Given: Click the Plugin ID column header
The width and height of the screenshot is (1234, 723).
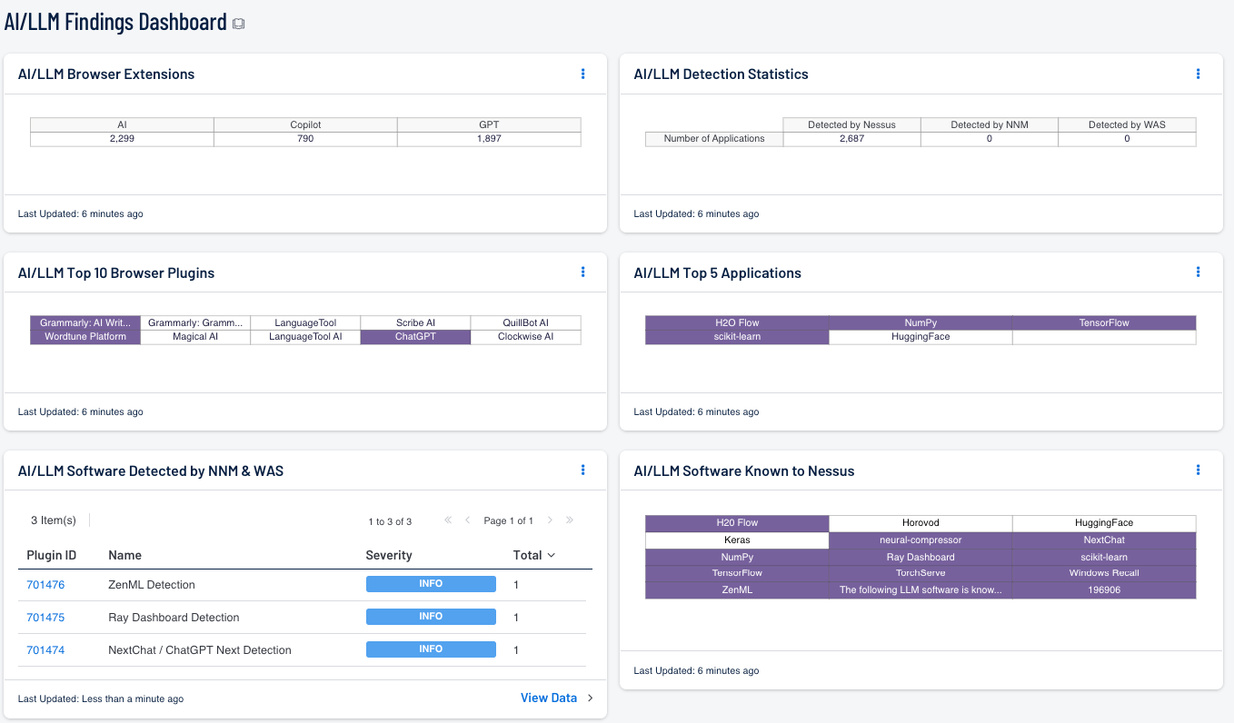Looking at the screenshot, I should [x=51, y=555].
